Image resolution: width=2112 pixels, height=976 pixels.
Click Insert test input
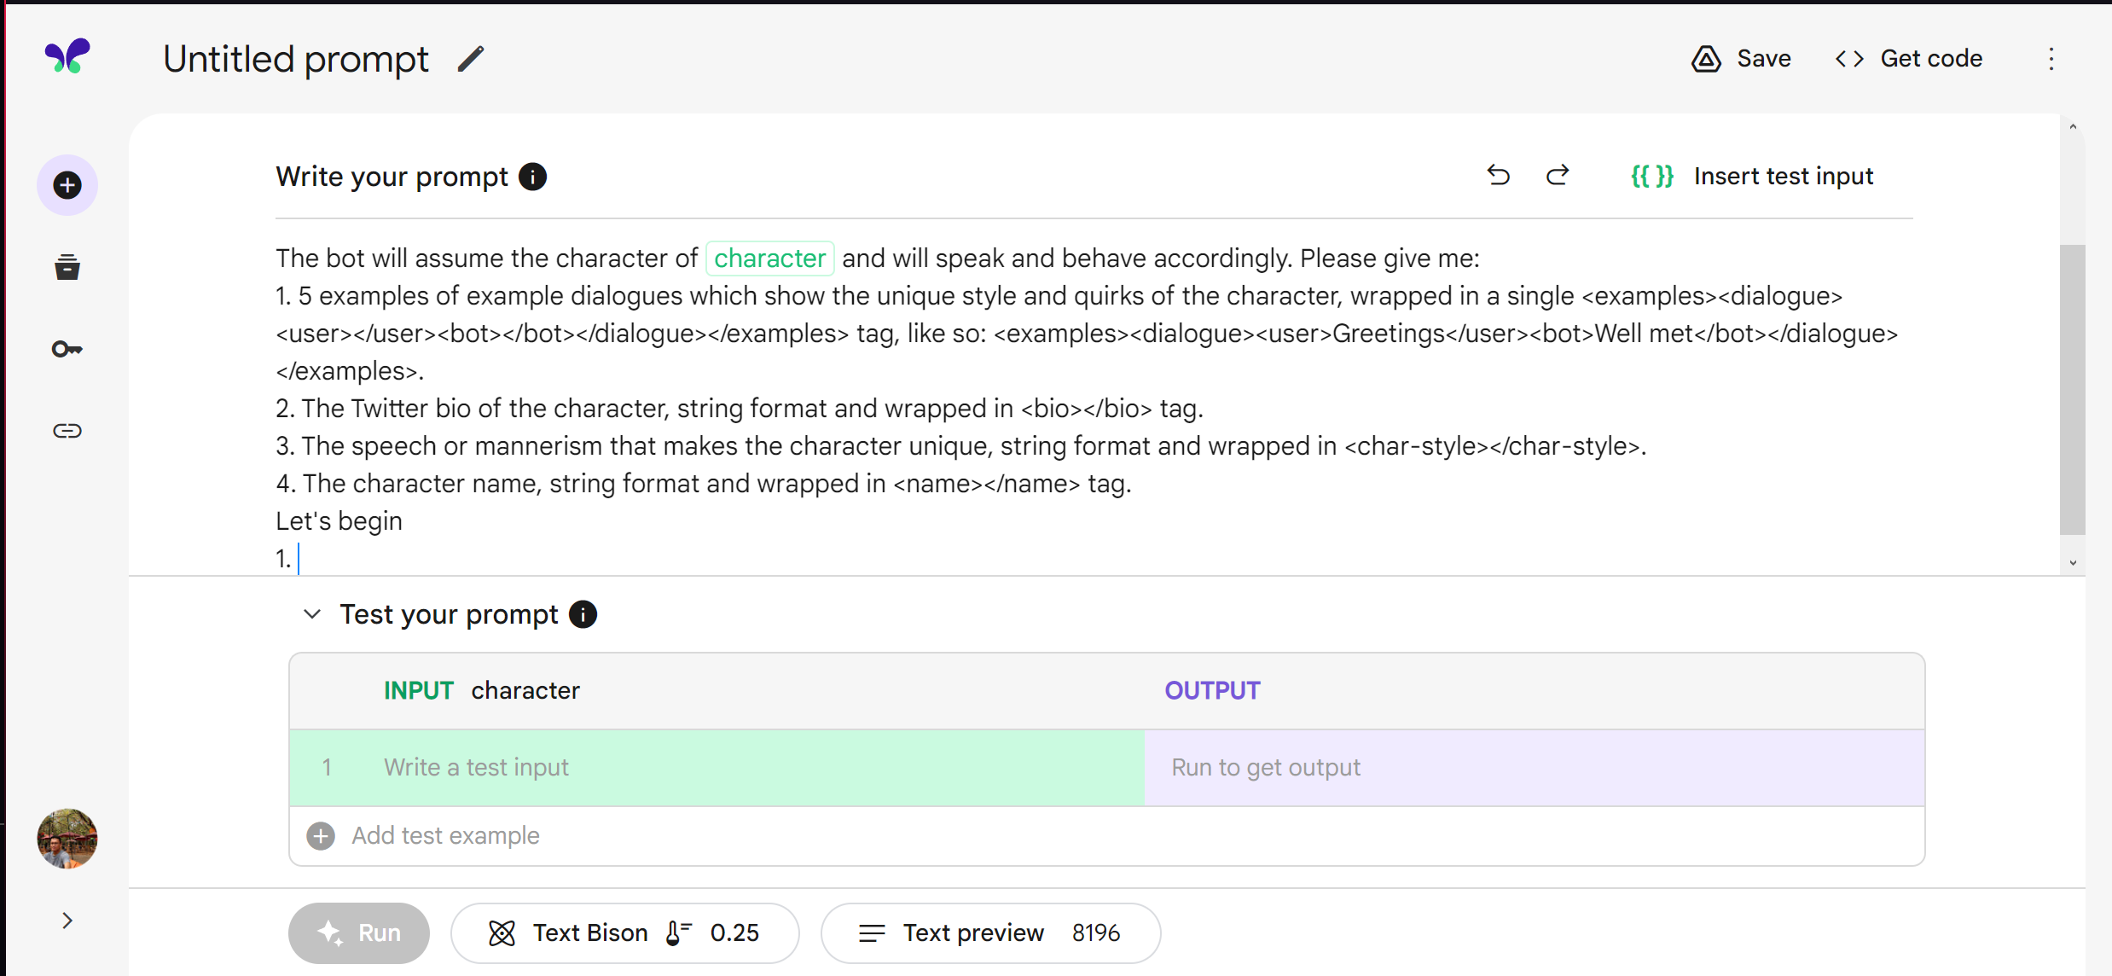click(1753, 176)
